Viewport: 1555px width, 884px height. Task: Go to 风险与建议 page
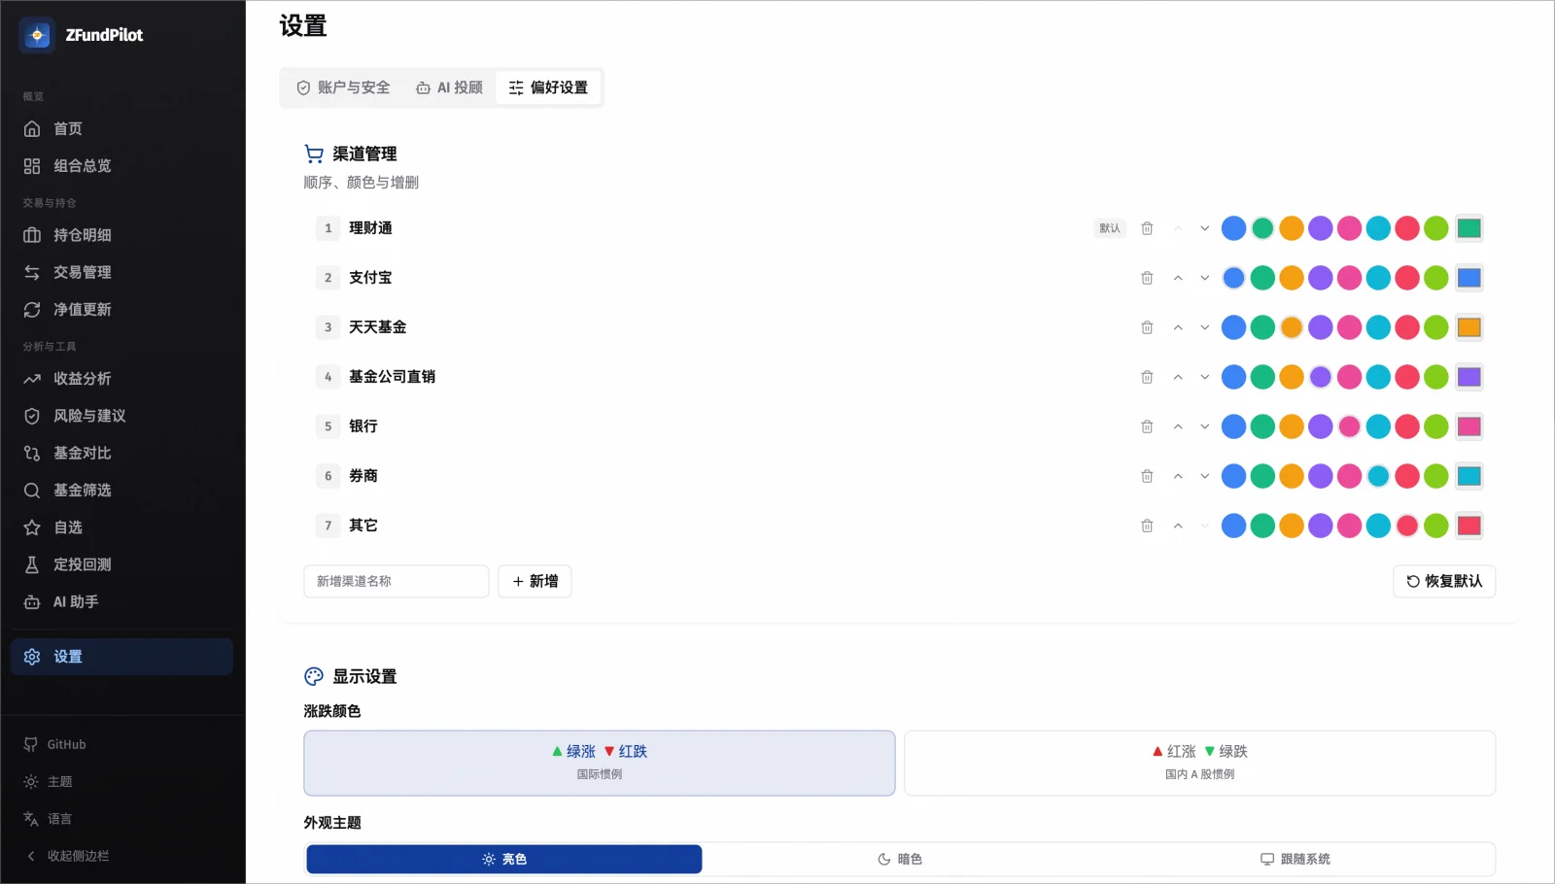[121, 416]
